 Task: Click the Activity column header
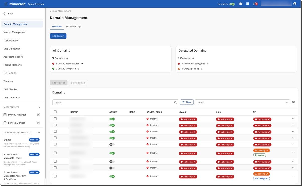pyautogui.click(x=113, y=112)
